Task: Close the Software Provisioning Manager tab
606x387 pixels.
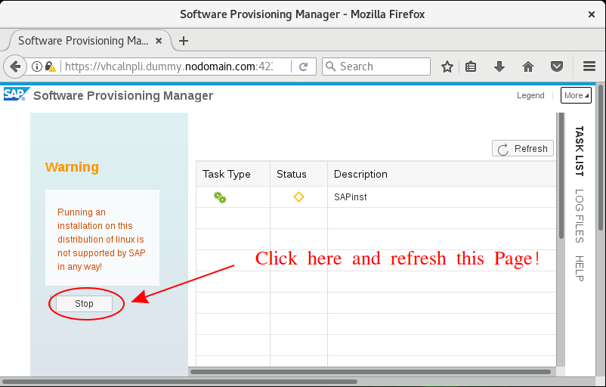Action: coord(159,41)
